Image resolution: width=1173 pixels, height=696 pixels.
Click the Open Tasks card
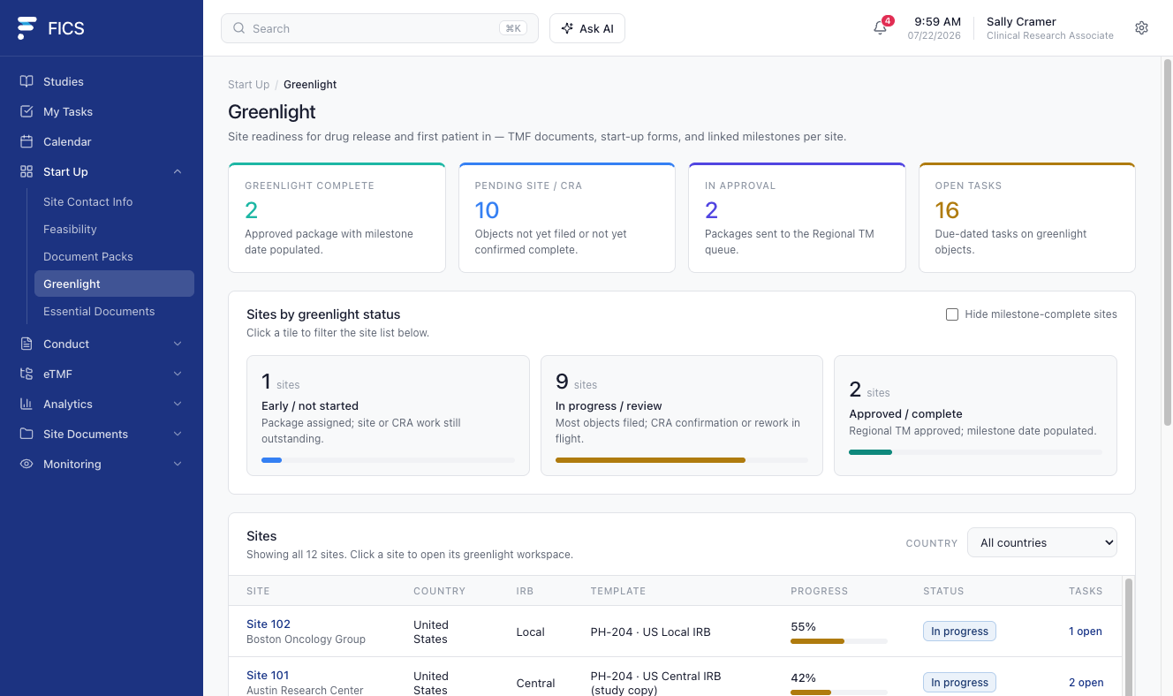pyautogui.click(x=1027, y=217)
